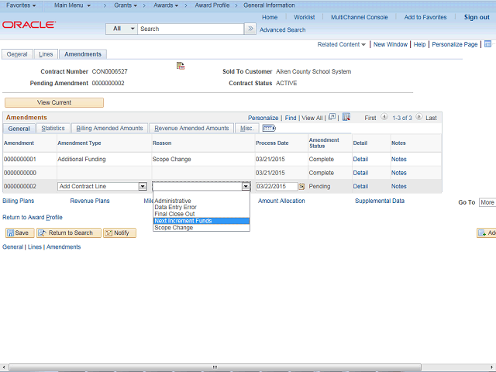Open the Statistics grid tab
The image size is (496, 372).
click(x=53, y=128)
